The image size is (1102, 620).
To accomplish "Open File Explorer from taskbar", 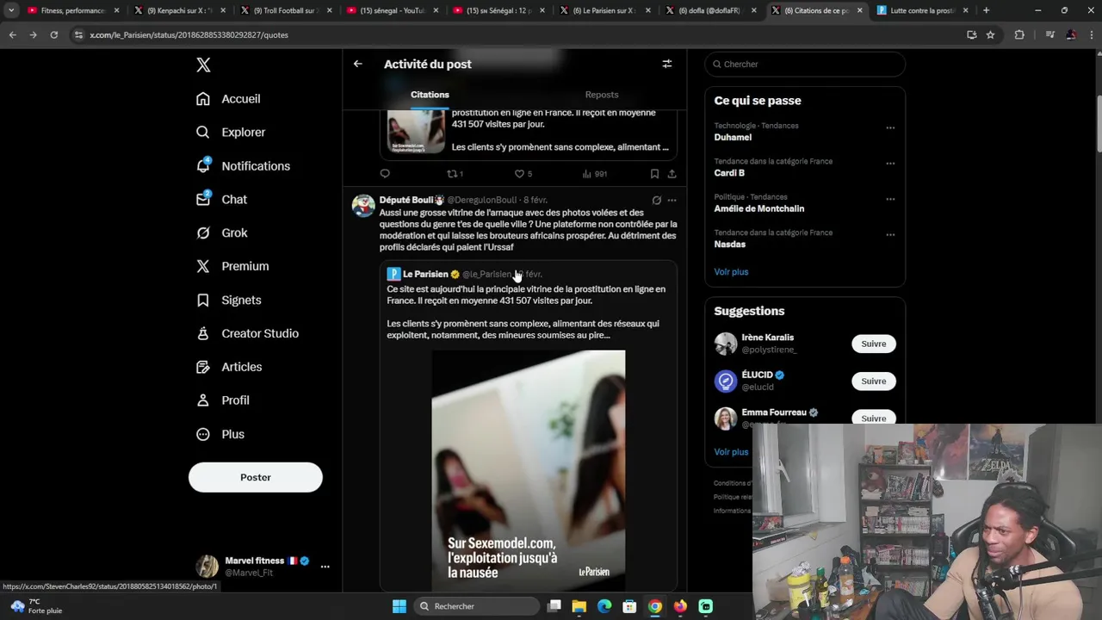I will point(579,606).
